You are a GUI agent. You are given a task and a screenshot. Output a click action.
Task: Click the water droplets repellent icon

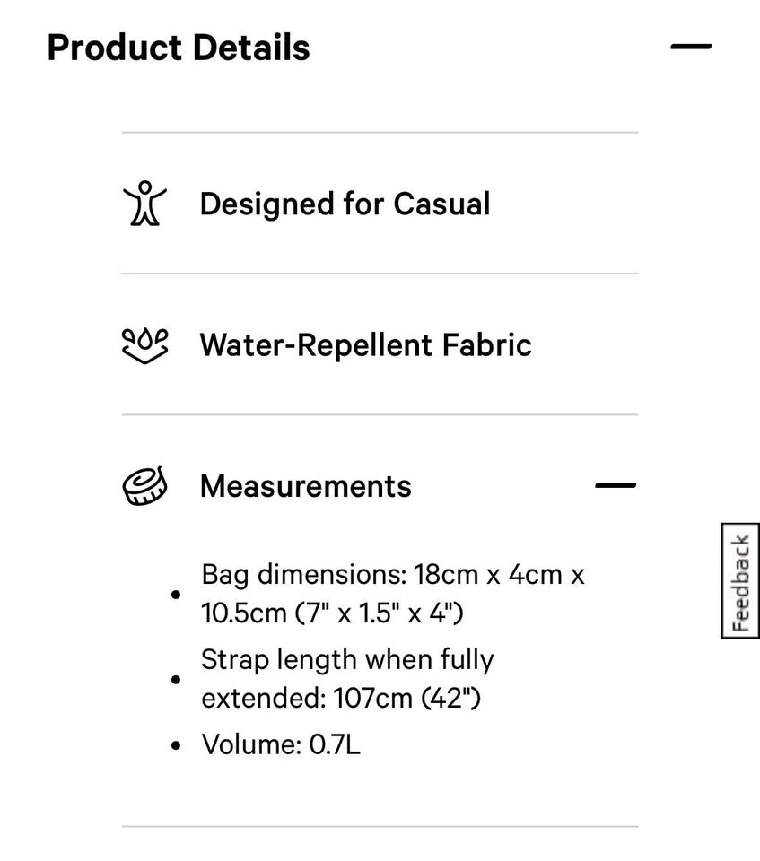pyautogui.click(x=144, y=346)
